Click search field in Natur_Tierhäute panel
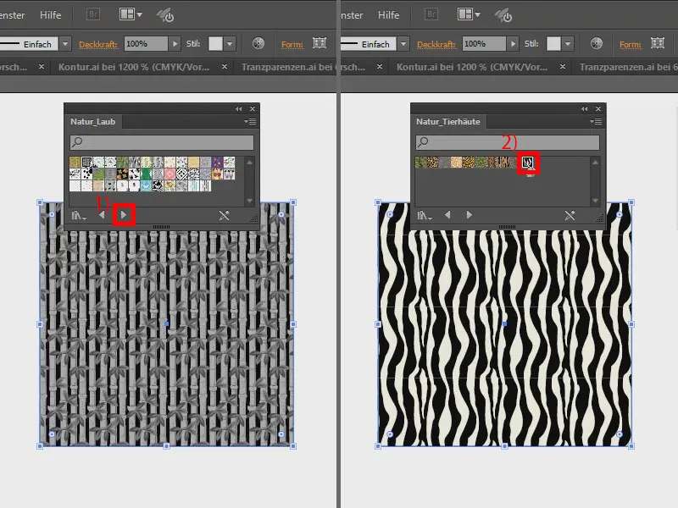Screen dimensions: 678x508 (x=508, y=142)
